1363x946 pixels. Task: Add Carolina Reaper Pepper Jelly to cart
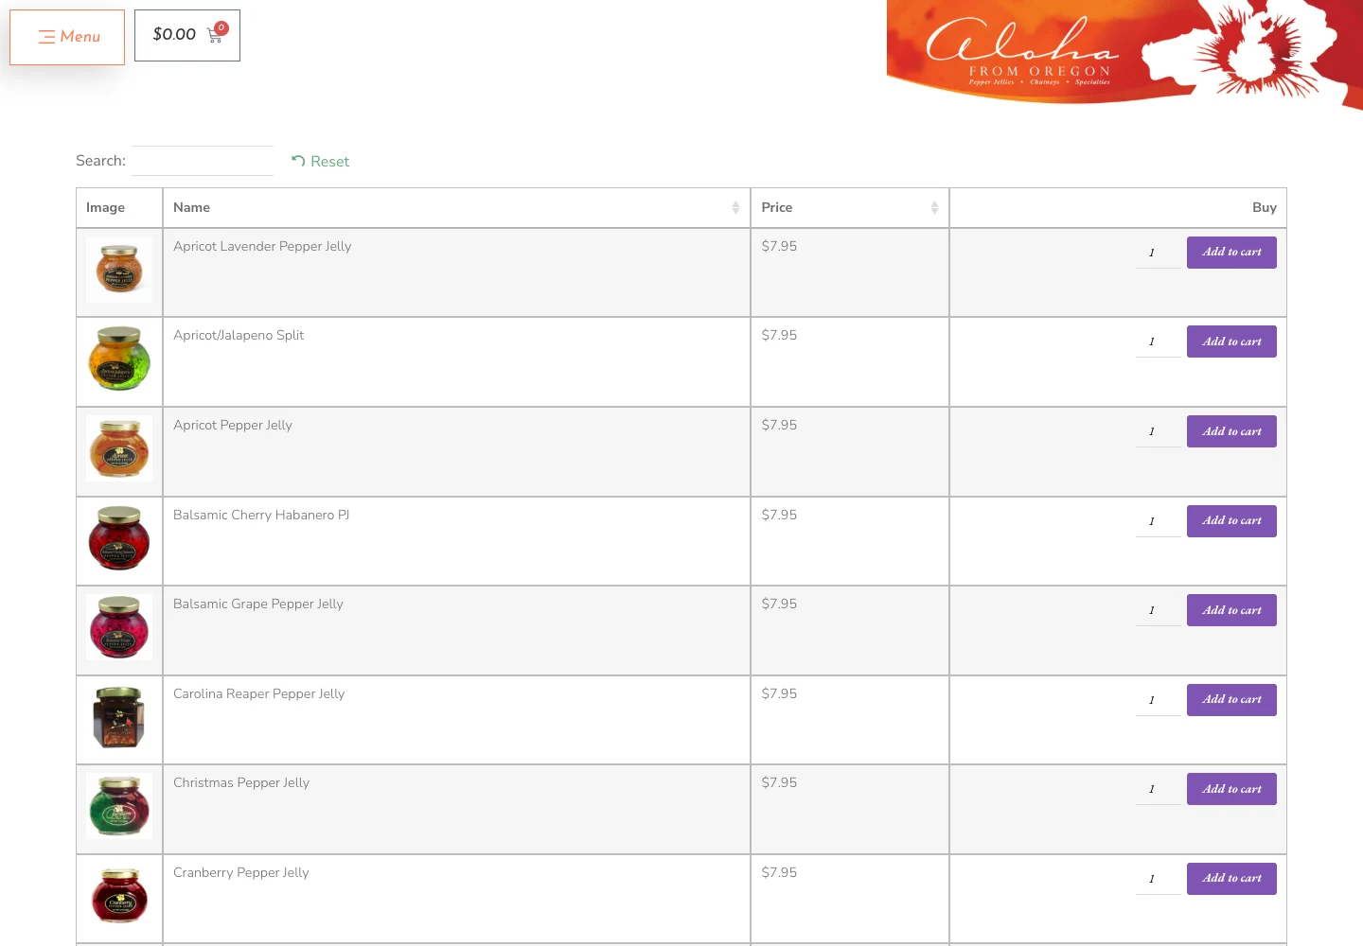[x=1231, y=700]
